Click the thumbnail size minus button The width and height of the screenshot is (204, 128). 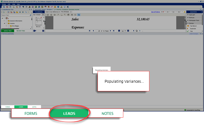click(34, 31)
